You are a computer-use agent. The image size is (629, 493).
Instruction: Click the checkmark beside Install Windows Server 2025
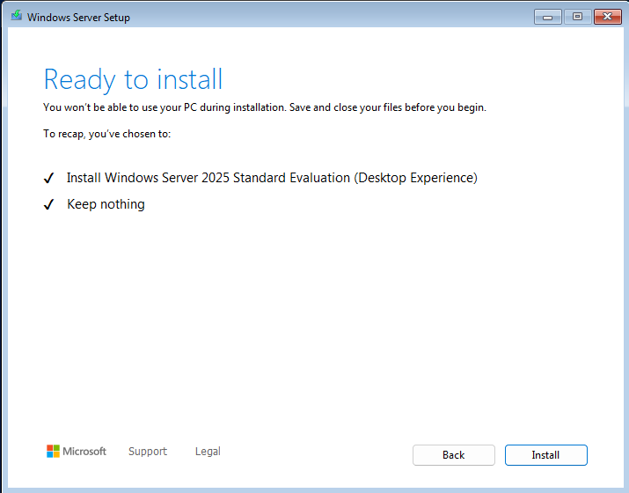[x=49, y=179]
